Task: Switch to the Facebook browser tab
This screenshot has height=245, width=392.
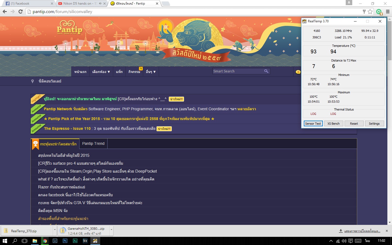Action: 28,4
